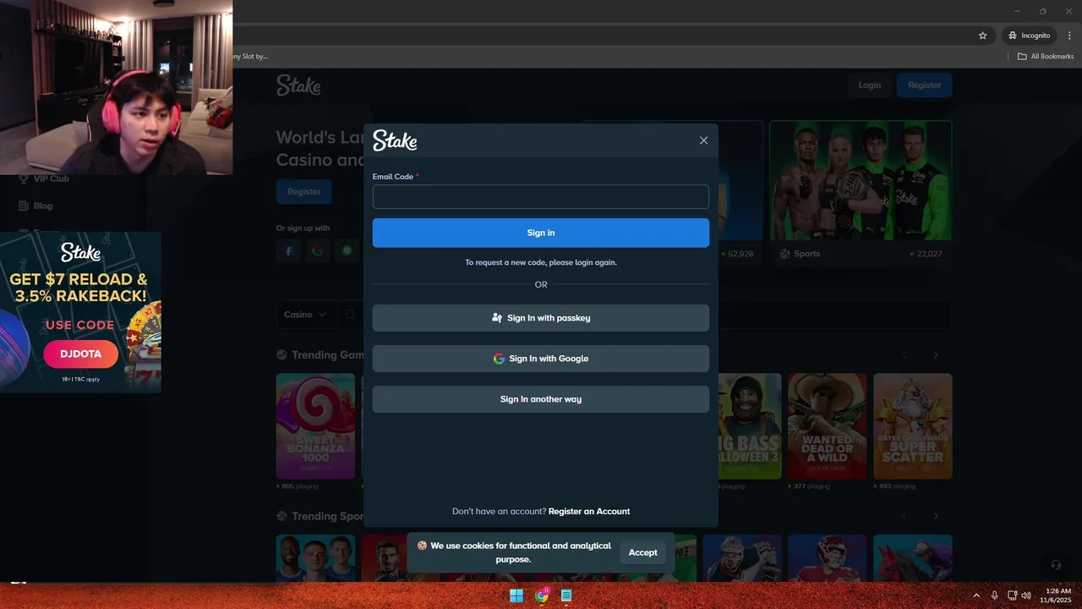Image resolution: width=1082 pixels, height=609 pixels.
Task: Go to next Trending Games page
Action: [x=936, y=355]
